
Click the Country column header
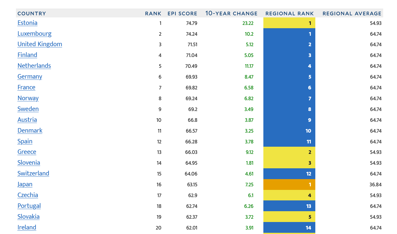[32, 13]
